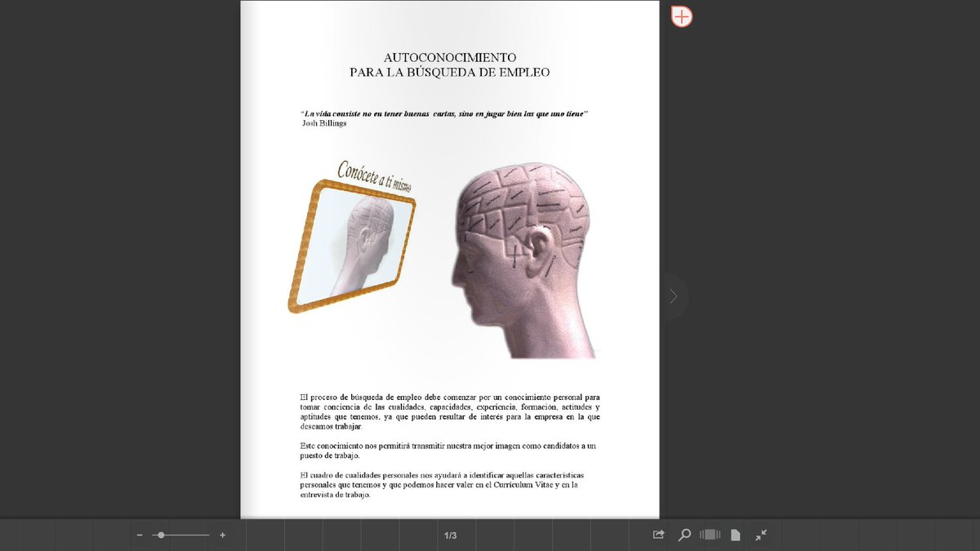This screenshot has width=980, height=551.
Task: Click the phrenology head image
Action: (x=523, y=260)
